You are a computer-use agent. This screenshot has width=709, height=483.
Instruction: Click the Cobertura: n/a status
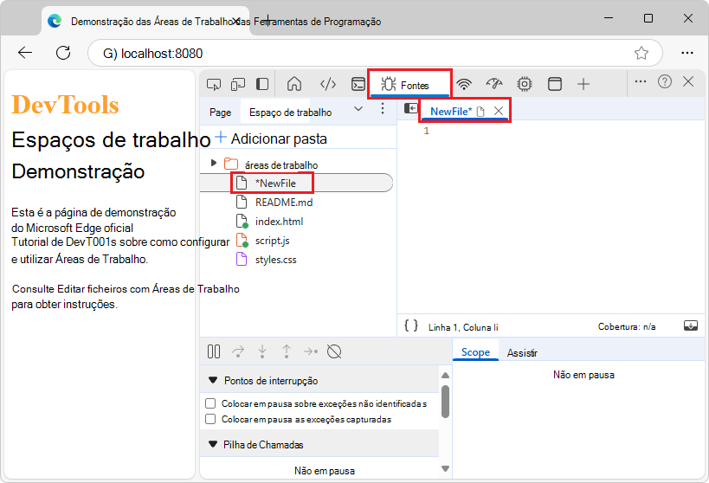[x=627, y=326]
